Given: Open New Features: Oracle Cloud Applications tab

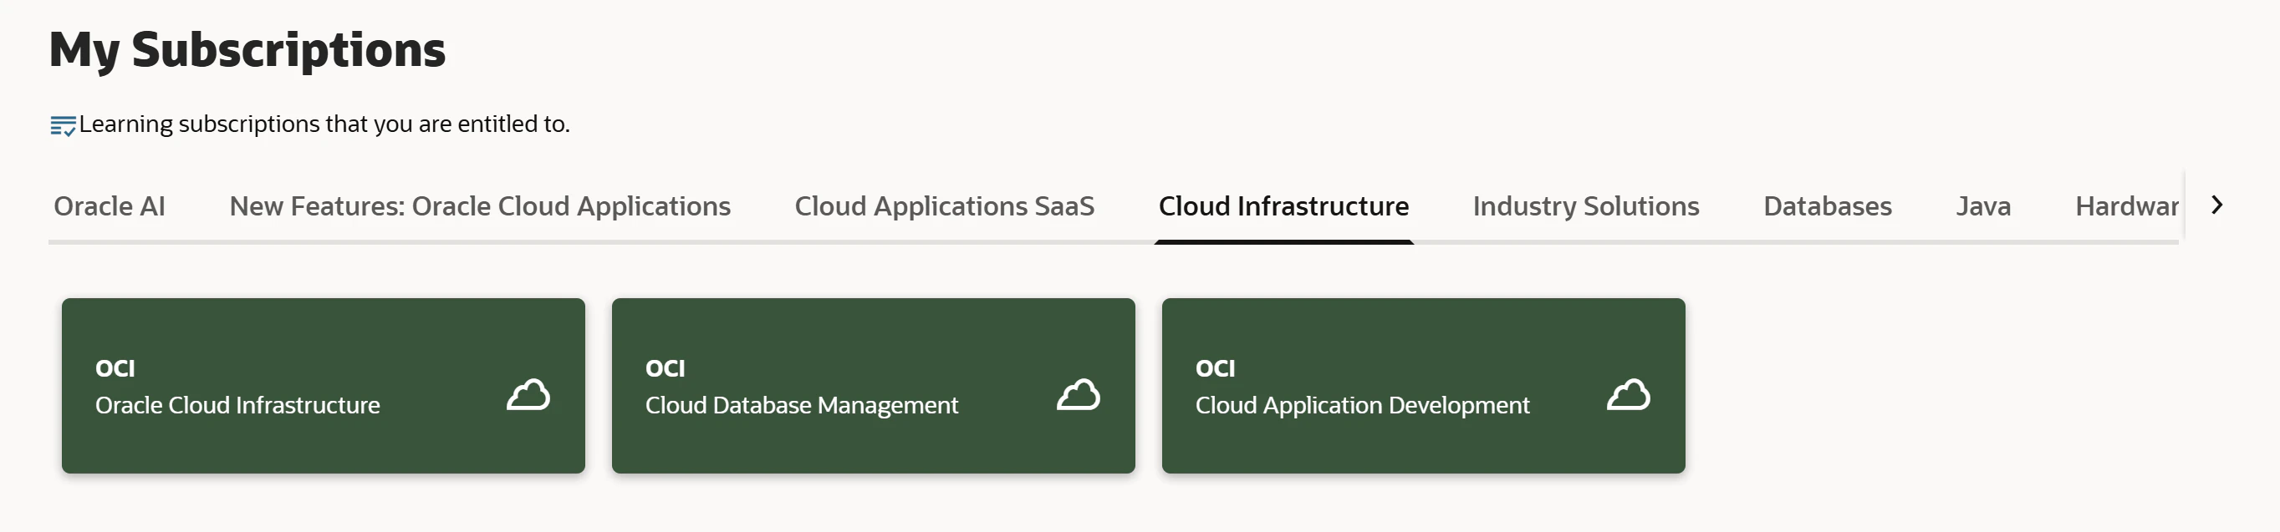Looking at the screenshot, I should 480,206.
